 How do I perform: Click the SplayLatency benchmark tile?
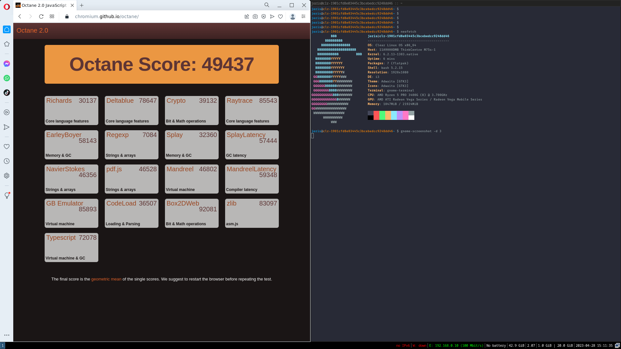click(x=252, y=145)
